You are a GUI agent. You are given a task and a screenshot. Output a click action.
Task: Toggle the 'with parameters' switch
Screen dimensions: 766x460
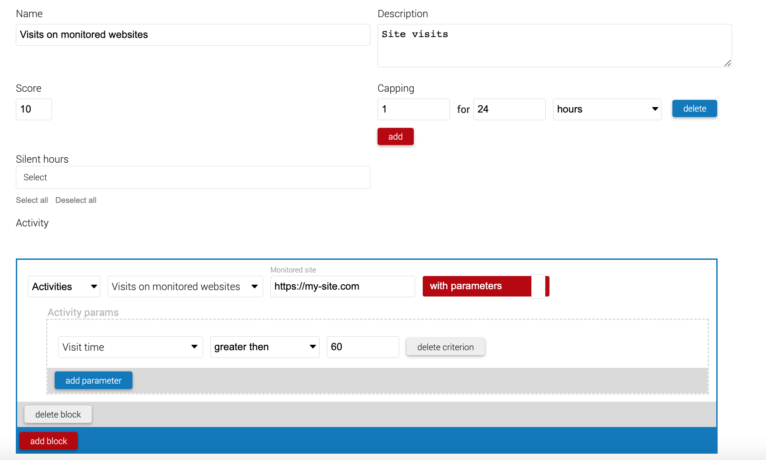pyautogui.click(x=486, y=286)
